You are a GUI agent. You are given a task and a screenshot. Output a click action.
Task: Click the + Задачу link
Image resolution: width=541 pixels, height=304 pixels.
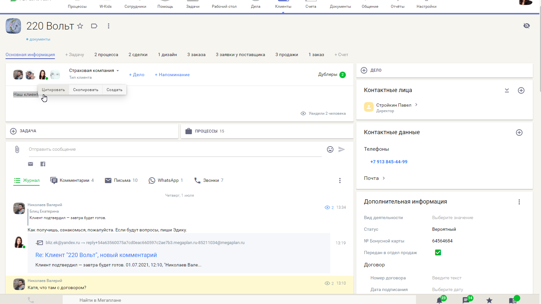(x=75, y=55)
